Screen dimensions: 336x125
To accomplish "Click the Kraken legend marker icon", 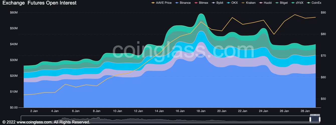I will 242,3.
